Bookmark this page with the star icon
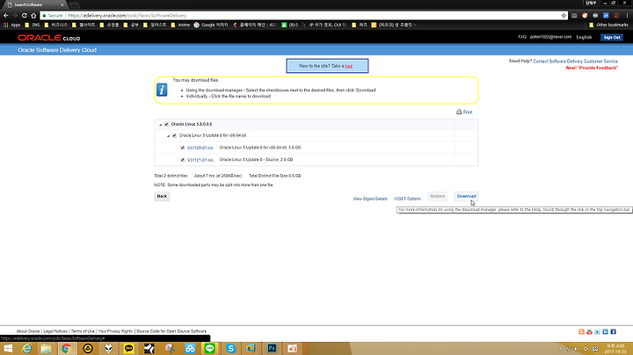Image resolution: width=633 pixels, height=355 pixels. tap(564, 15)
